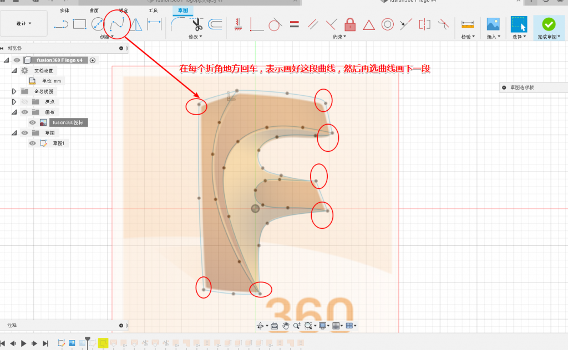Open the 修改 dropdown menu
The width and height of the screenshot is (568, 350).
pyautogui.click(x=196, y=37)
